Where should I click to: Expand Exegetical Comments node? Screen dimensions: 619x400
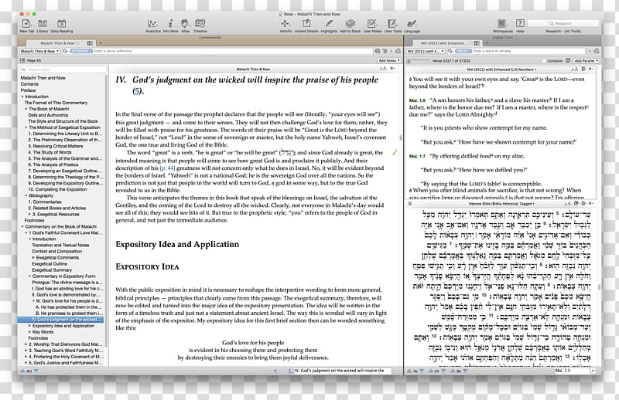click(33, 258)
